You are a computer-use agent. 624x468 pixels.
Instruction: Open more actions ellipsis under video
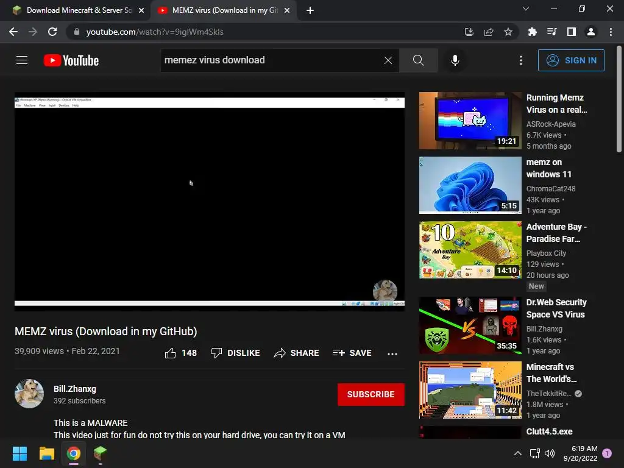[x=392, y=353]
